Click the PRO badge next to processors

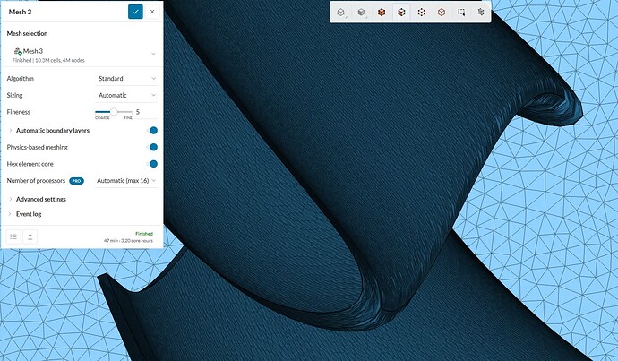tap(76, 181)
